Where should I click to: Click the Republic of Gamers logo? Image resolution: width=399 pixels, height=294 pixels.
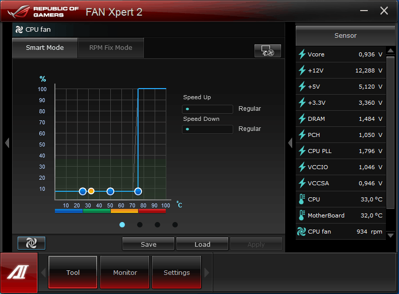coord(43,12)
